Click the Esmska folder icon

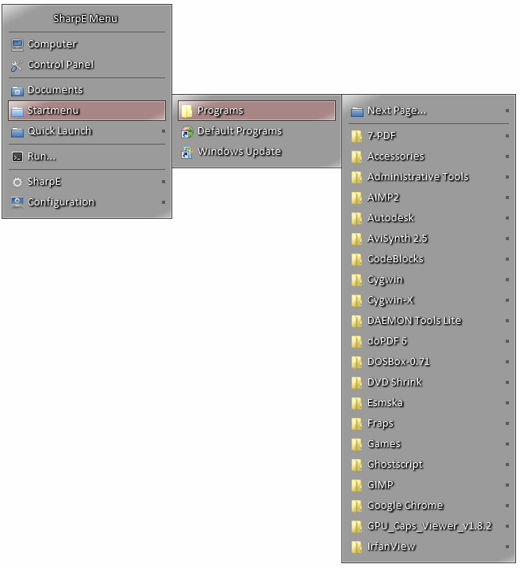click(x=356, y=403)
